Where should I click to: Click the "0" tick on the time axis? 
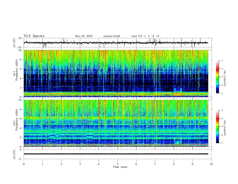(24, 164)
